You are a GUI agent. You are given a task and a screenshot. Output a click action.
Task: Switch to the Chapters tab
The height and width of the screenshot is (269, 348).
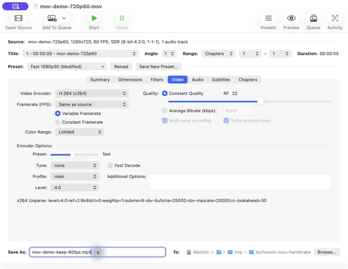[x=248, y=80]
